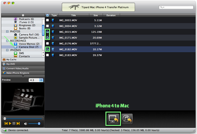Stop the preview playback
The height and width of the screenshot is (134, 197).
tap(14, 123)
